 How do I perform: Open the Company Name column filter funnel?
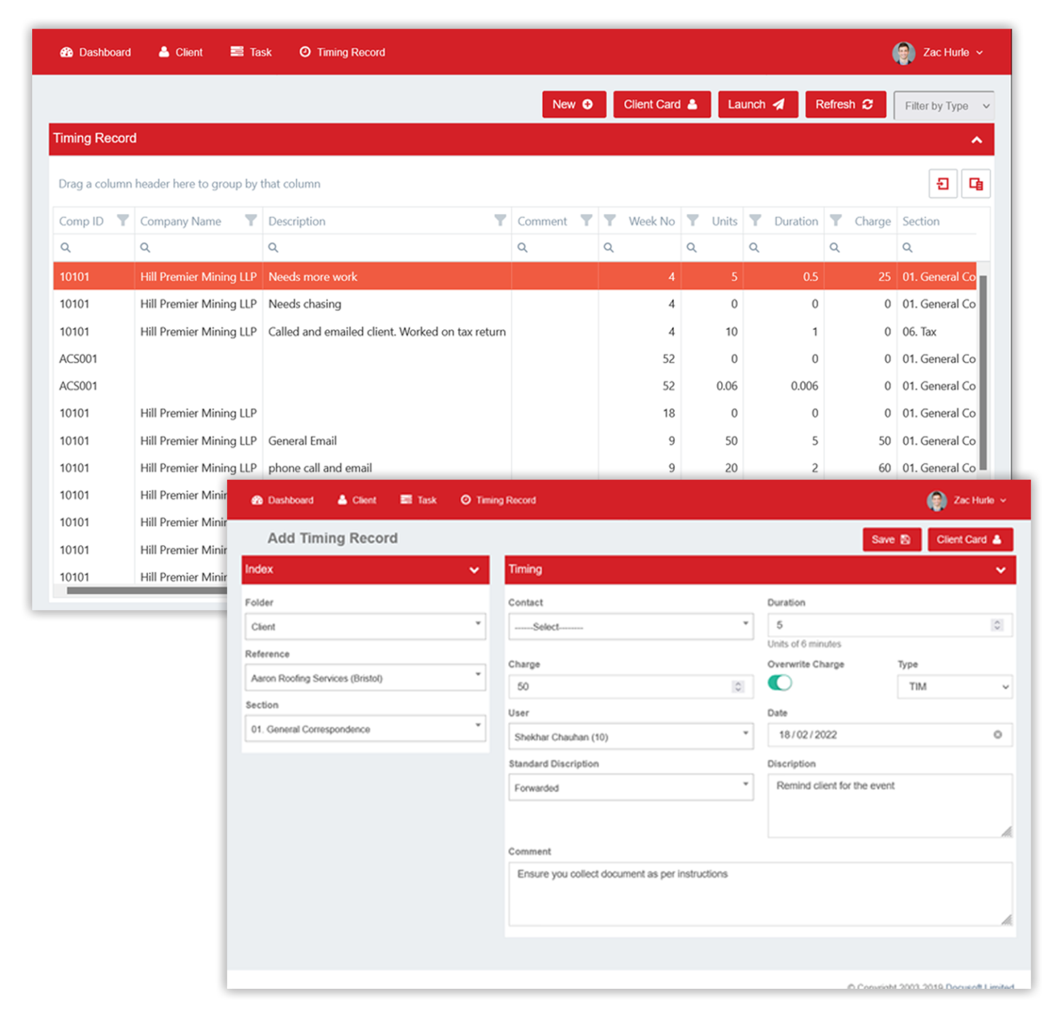click(x=251, y=220)
